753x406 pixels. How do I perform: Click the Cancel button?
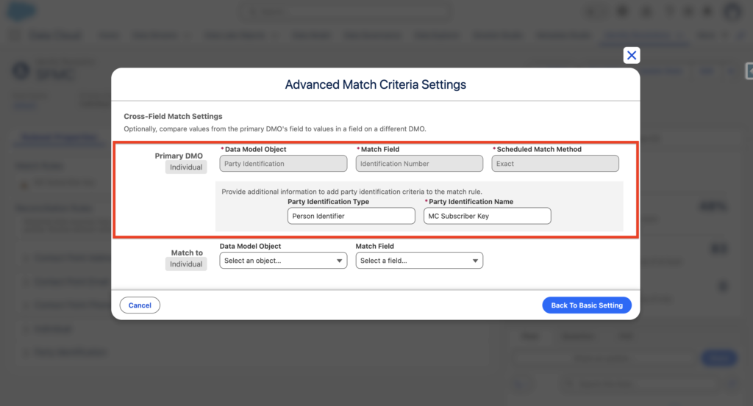point(140,305)
